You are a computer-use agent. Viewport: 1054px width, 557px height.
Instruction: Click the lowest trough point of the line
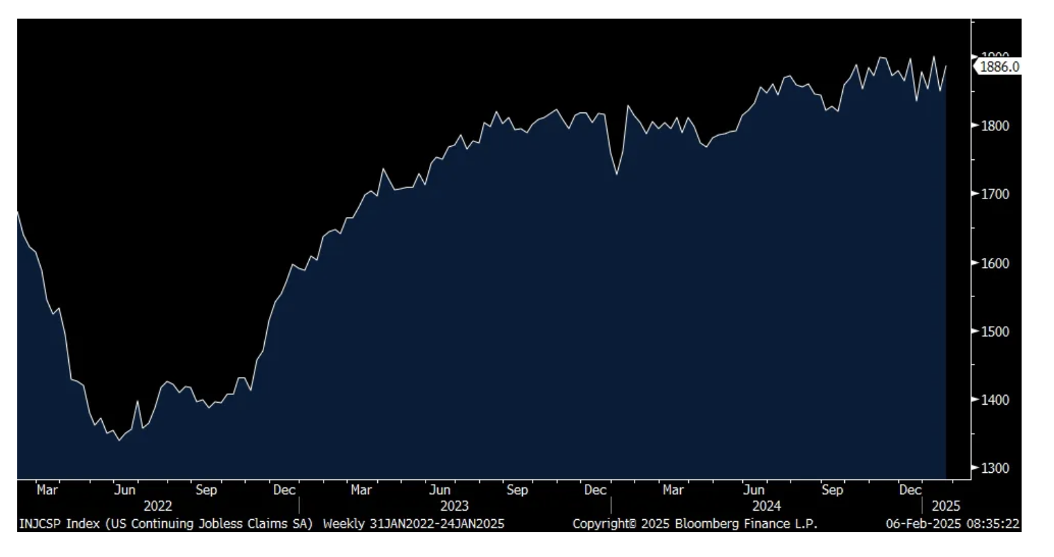[x=119, y=440]
